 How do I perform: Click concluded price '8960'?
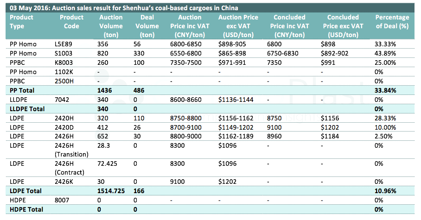pos(274,136)
